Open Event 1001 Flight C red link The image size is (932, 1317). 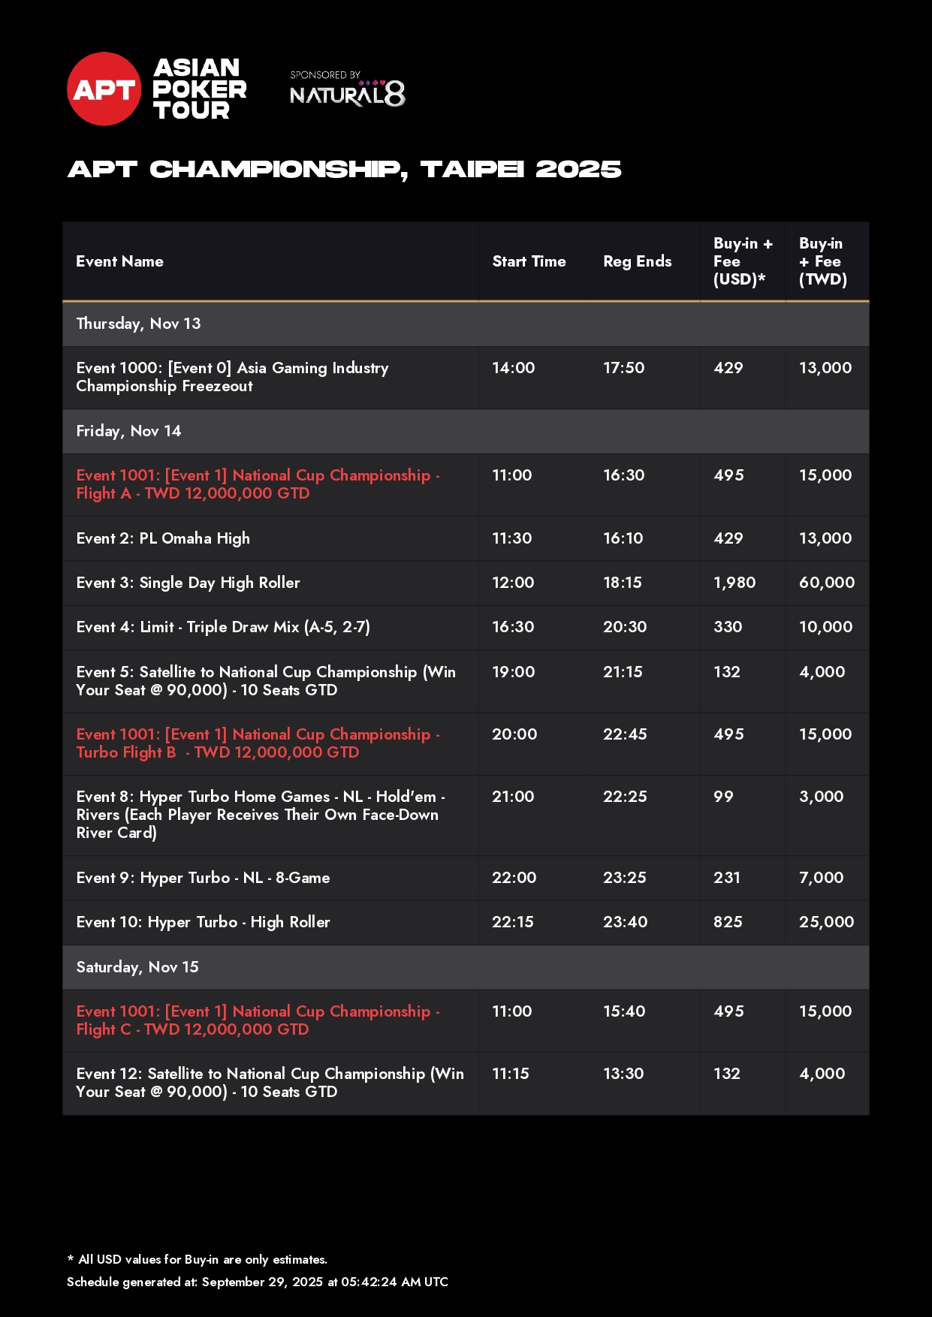(x=258, y=1020)
